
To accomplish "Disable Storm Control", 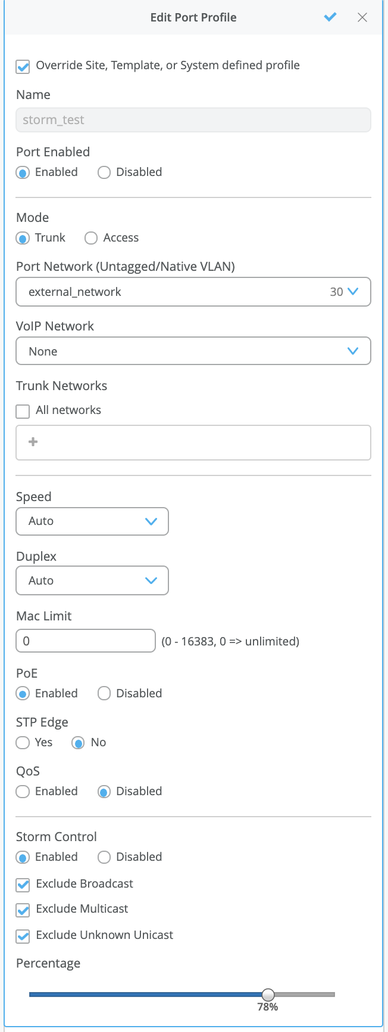I will pyautogui.click(x=104, y=857).
